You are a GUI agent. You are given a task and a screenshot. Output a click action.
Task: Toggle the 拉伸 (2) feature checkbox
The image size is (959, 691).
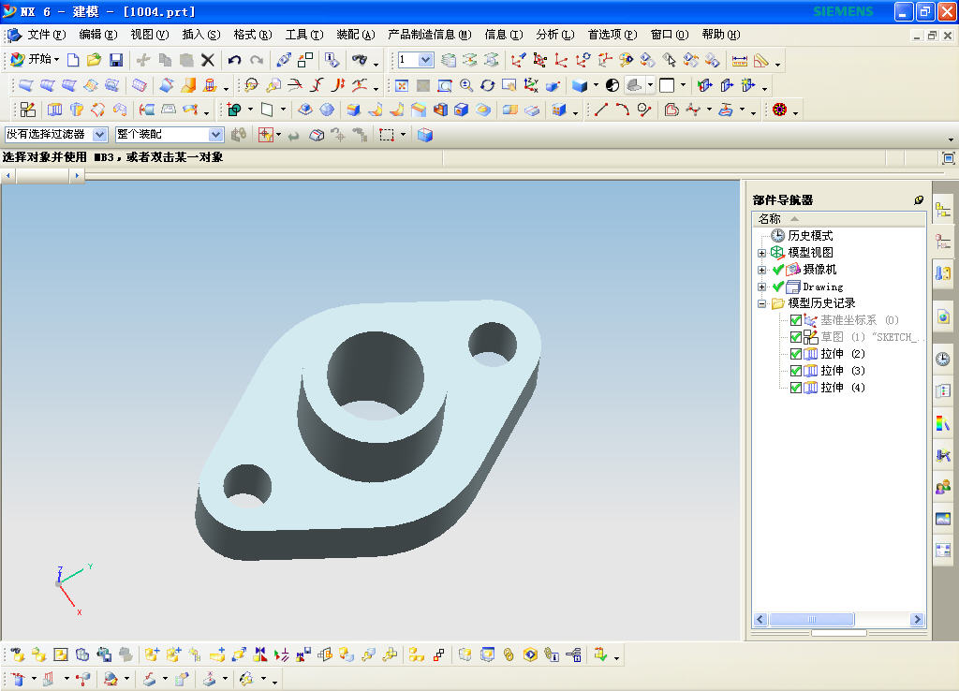point(796,353)
